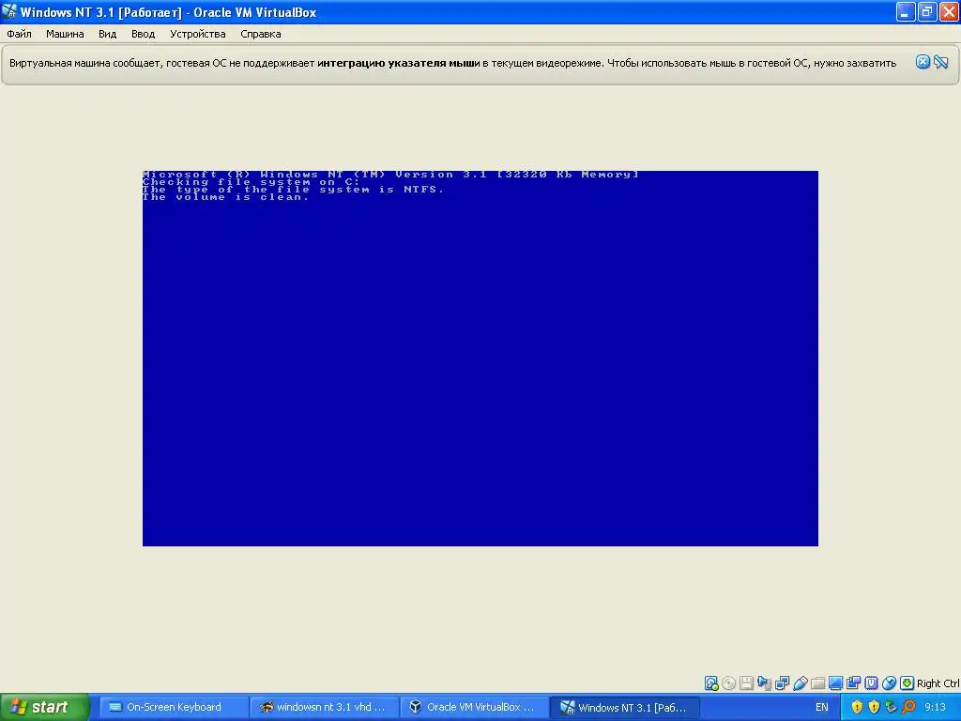Viewport: 961px width, 721px height.
Task: Open the USB devices status icon
Action: [x=800, y=683]
